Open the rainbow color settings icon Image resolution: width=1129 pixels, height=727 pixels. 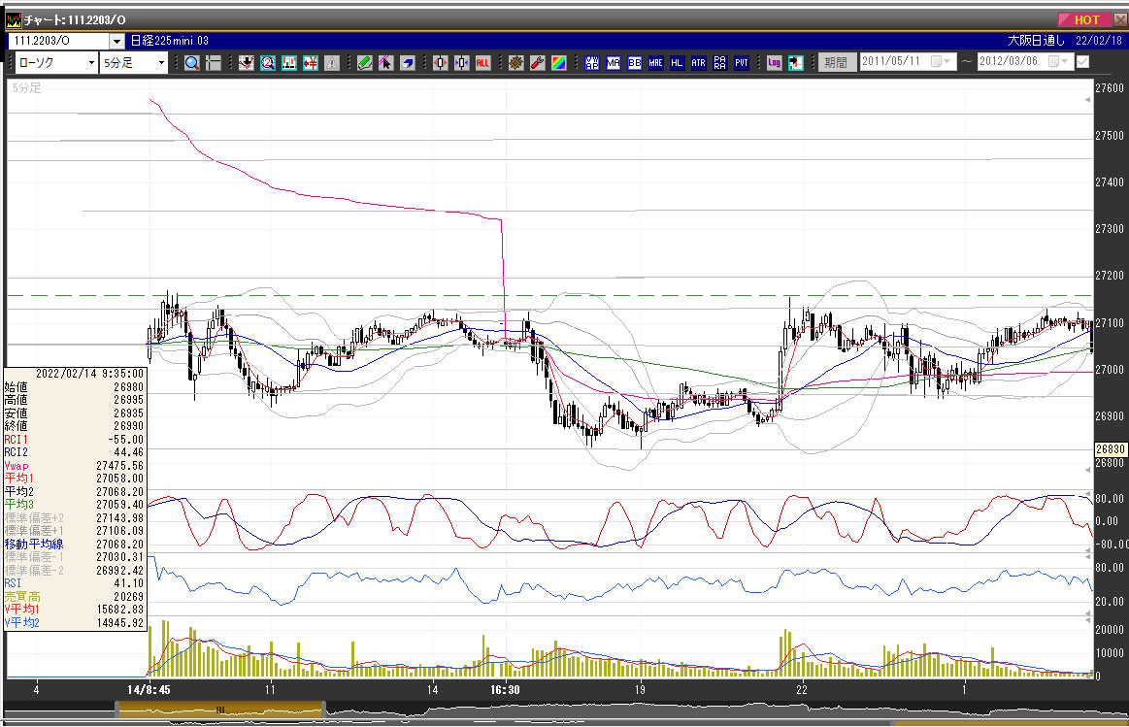point(559,63)
